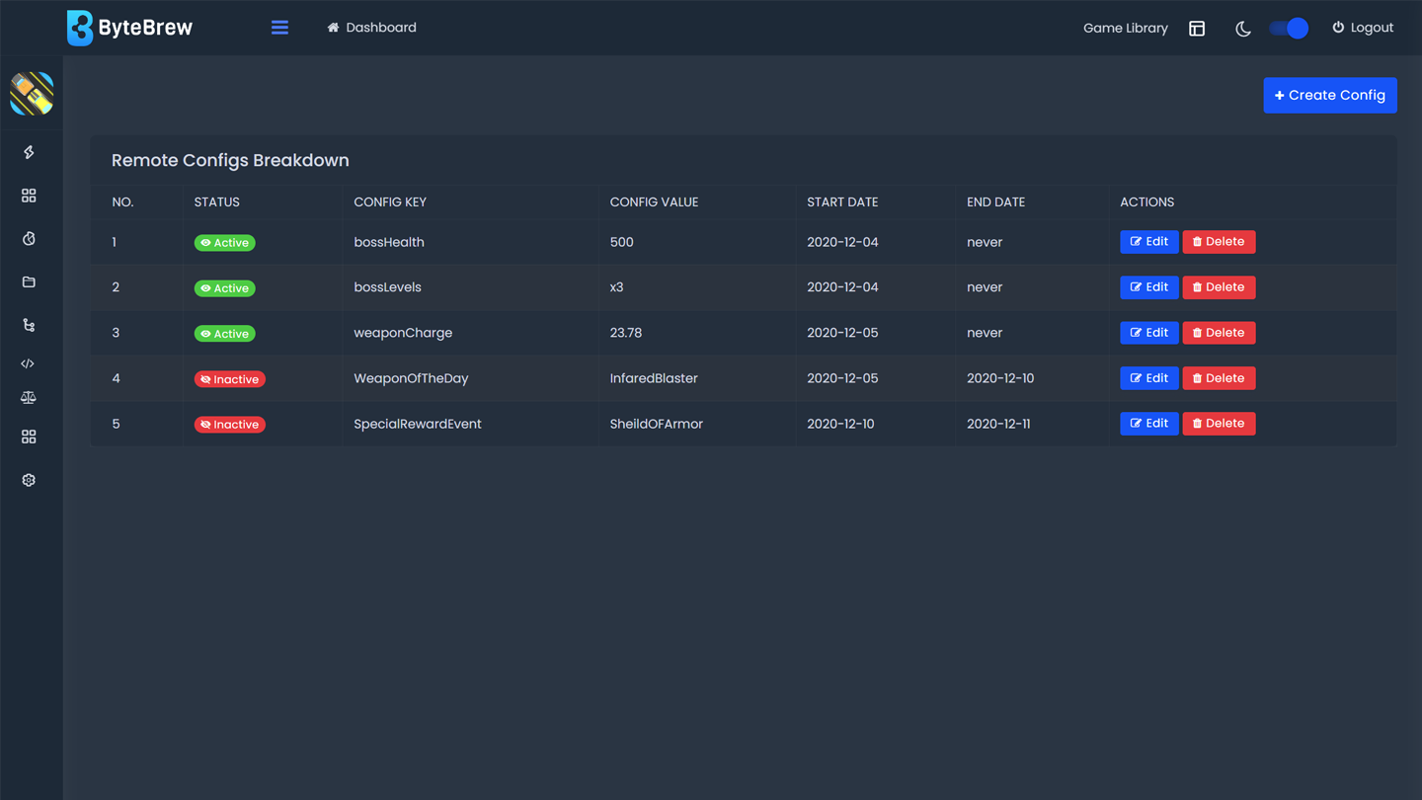The width and height of the screenshot is (1422, 800).
Task: Click the CONFIG KEY column header
Action: pyautogui.click(x=390, y=201)
